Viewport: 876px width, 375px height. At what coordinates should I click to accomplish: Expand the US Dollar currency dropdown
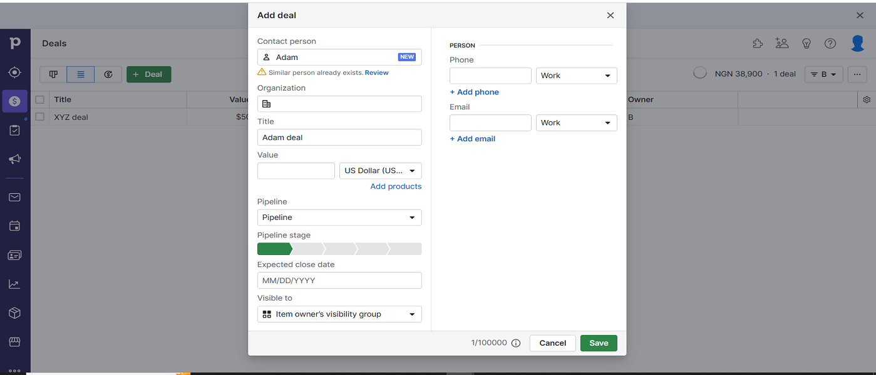pos(381,171)
